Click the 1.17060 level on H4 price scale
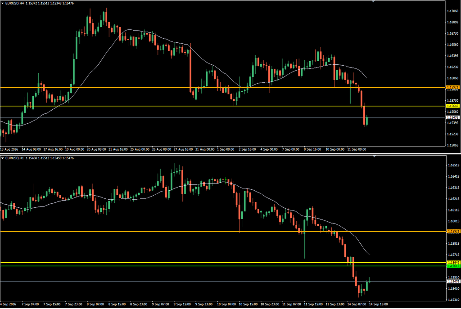 [452, 11]
